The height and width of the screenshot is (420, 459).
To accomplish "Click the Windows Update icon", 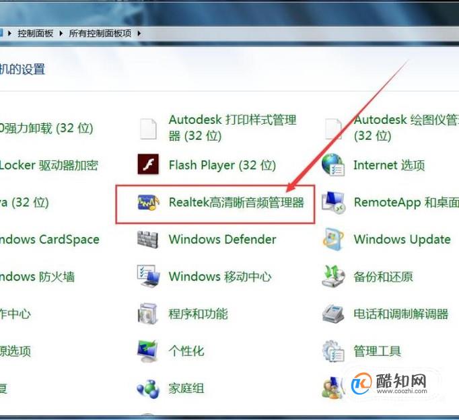I will 333,240.
